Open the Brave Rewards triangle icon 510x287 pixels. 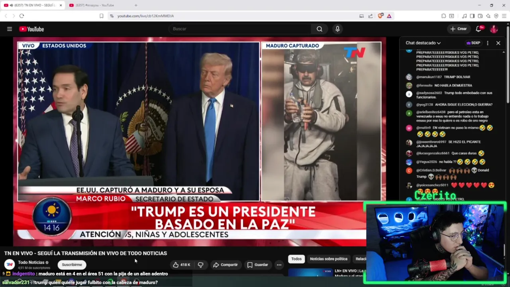click(389, 16)
